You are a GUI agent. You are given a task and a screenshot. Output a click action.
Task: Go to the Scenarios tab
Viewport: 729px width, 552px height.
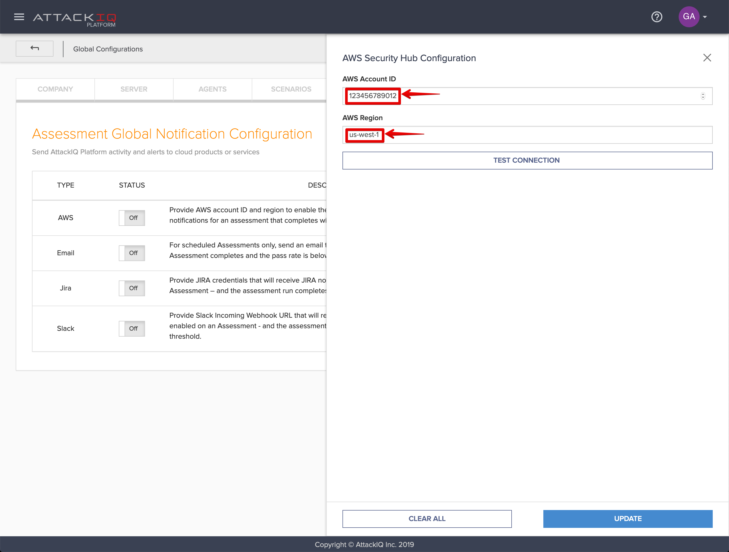[291, 89]
